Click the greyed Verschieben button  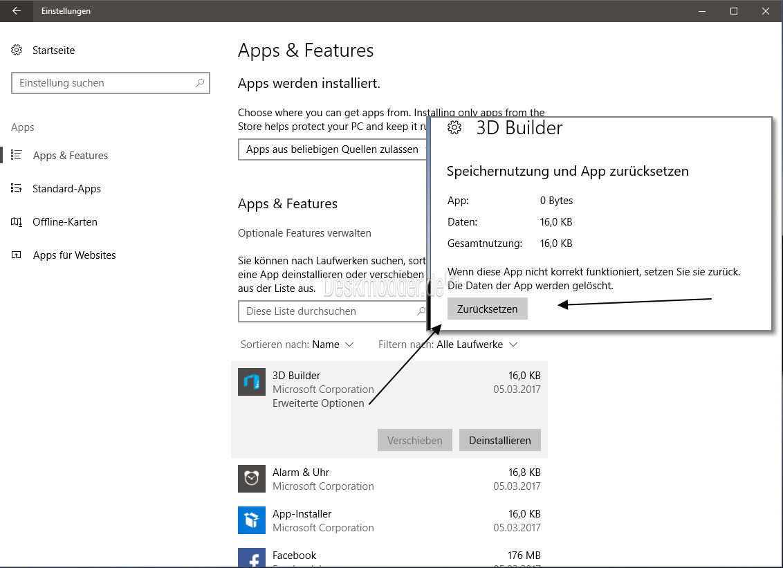point(415,440)
